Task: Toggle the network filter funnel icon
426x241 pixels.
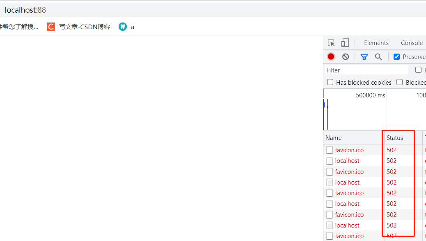Action: [x=364, y=56]
